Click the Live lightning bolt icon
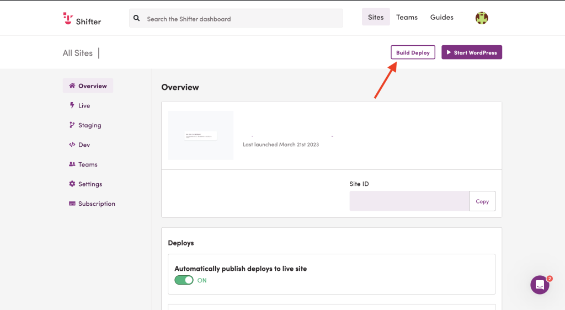The image size is (565, 310). (x=72, y=105)
